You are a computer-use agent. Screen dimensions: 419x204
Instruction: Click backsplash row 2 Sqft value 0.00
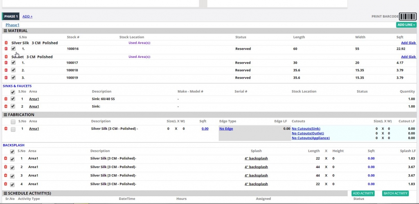(371, 167)
